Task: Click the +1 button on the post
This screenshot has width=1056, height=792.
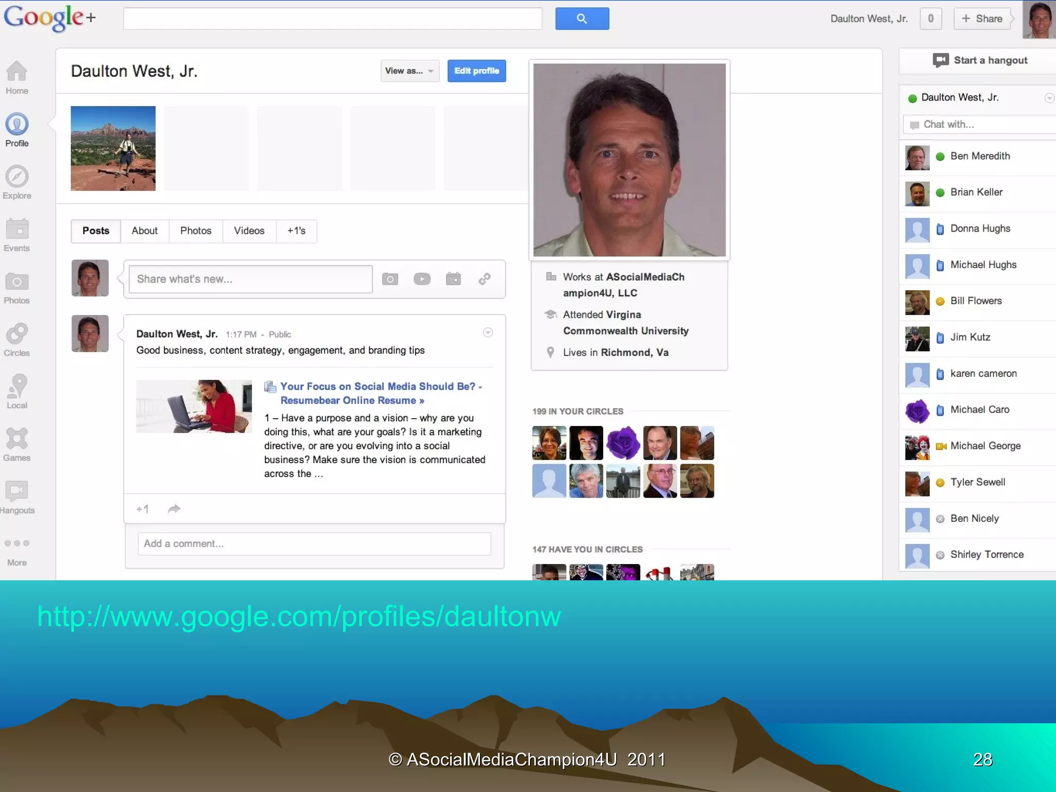Action: coord(143,509)
